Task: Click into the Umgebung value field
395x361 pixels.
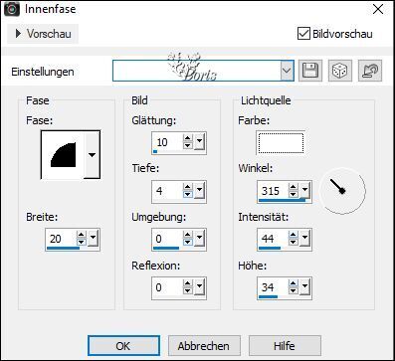Action: click(x=168, y=239)
